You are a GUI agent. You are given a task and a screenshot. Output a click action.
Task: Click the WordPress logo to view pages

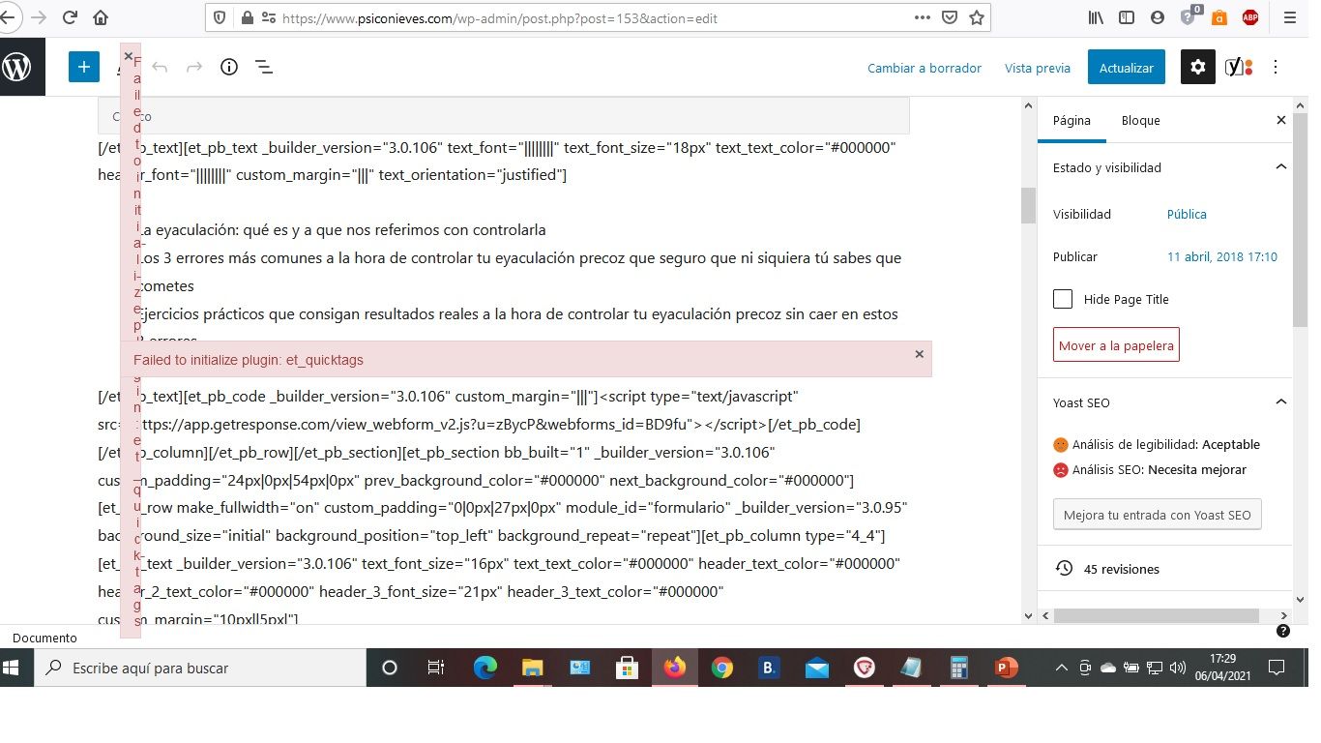(x=17, y=67)
